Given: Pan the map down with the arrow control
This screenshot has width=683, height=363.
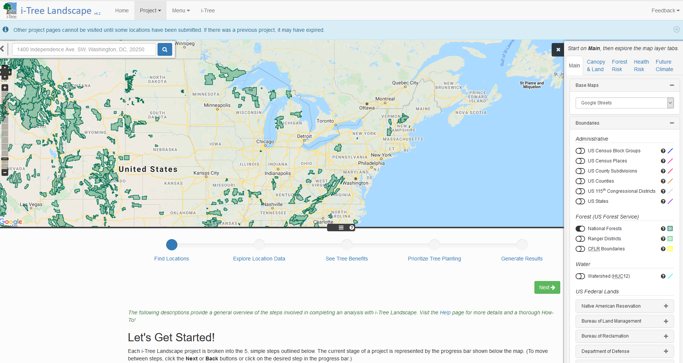Looking at the screenshot, I should tap(4, 77).
